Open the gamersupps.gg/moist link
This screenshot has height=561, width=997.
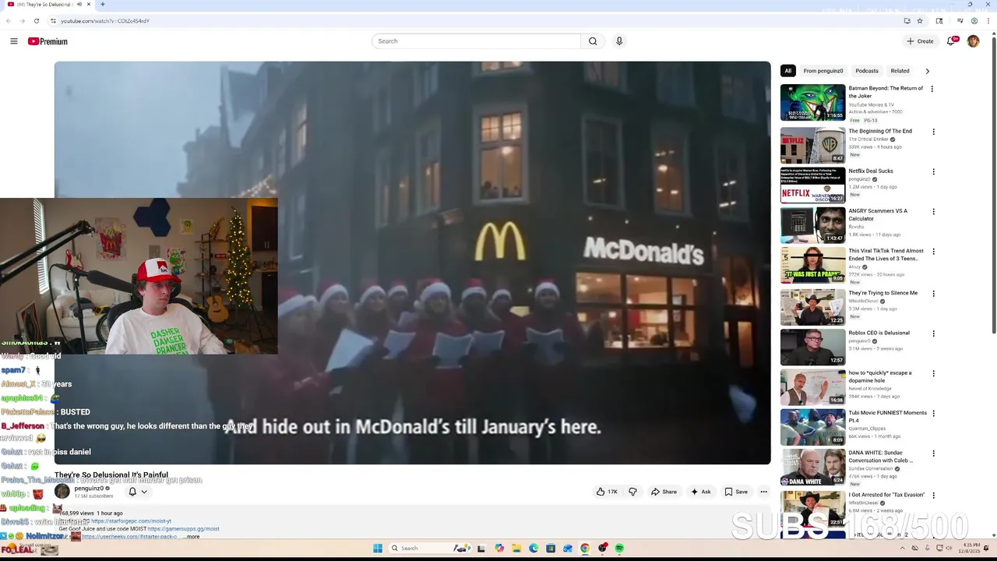[183, 529]
